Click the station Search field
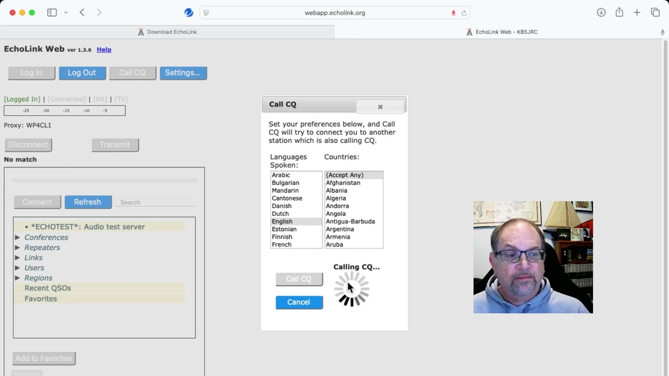The image size is (669, 376). click(x=155, y=202)
